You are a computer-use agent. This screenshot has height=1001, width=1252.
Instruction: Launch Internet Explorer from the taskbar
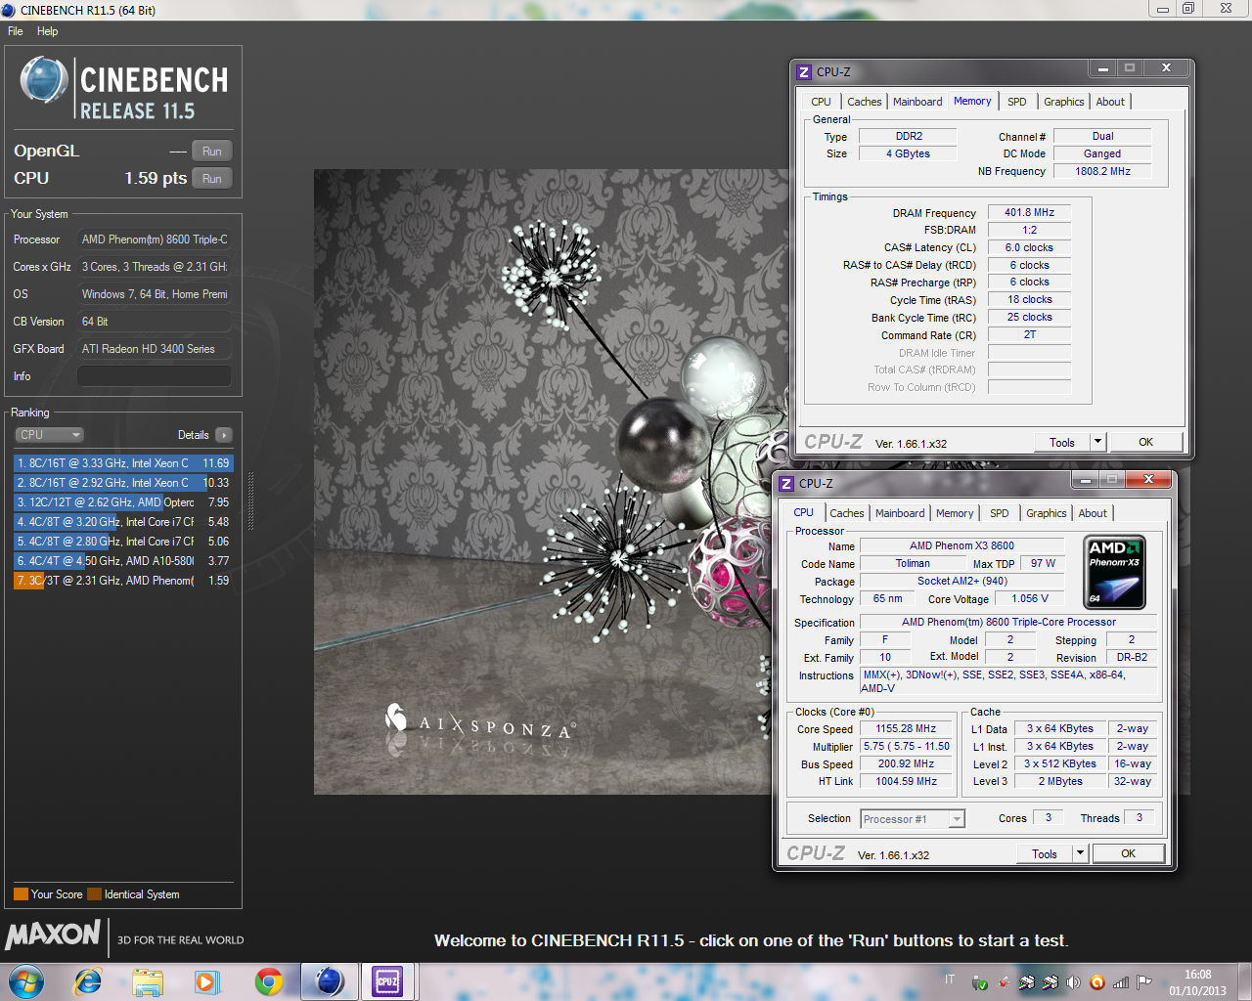pyautogui.click(x=88, y=981)
